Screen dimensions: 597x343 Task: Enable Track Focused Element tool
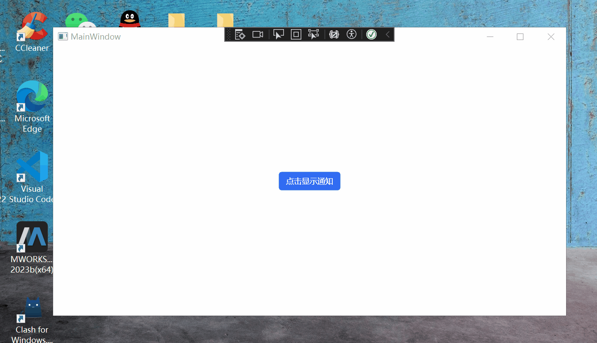pyautogui.click(x=314, y=34)
